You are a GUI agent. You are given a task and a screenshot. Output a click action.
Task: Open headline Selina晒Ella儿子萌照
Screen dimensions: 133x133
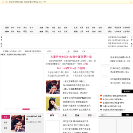pos(71,68)
